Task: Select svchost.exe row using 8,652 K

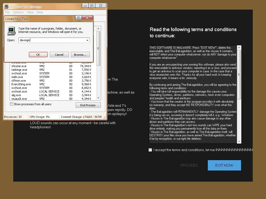Action: (51, 88)
